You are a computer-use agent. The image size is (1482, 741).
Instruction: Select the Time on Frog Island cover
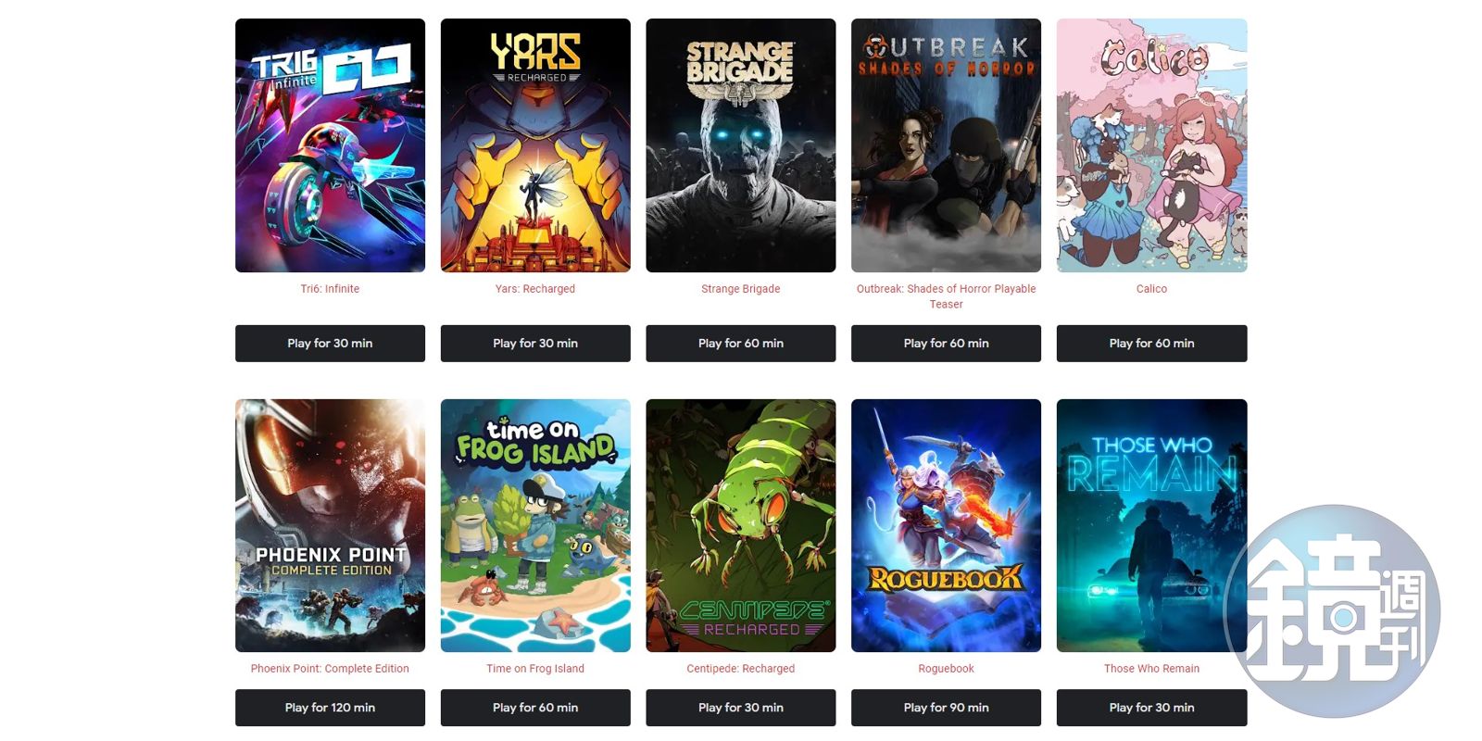(x=535, y=525)
